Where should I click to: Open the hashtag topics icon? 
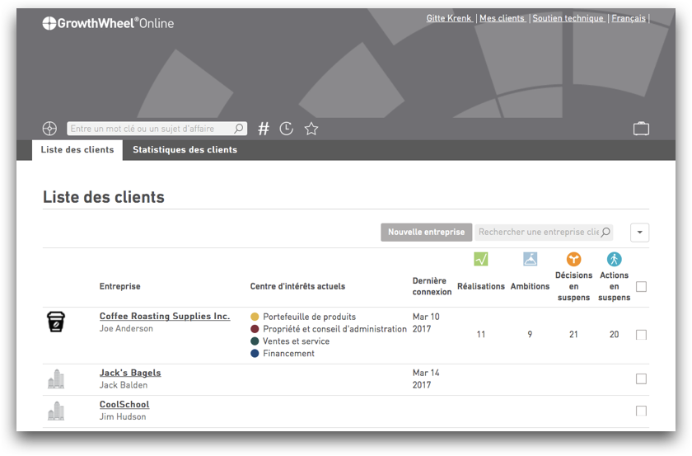tap(264, 129)
